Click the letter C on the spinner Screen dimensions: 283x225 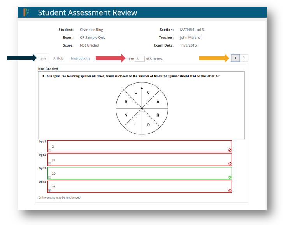[148, 92]
